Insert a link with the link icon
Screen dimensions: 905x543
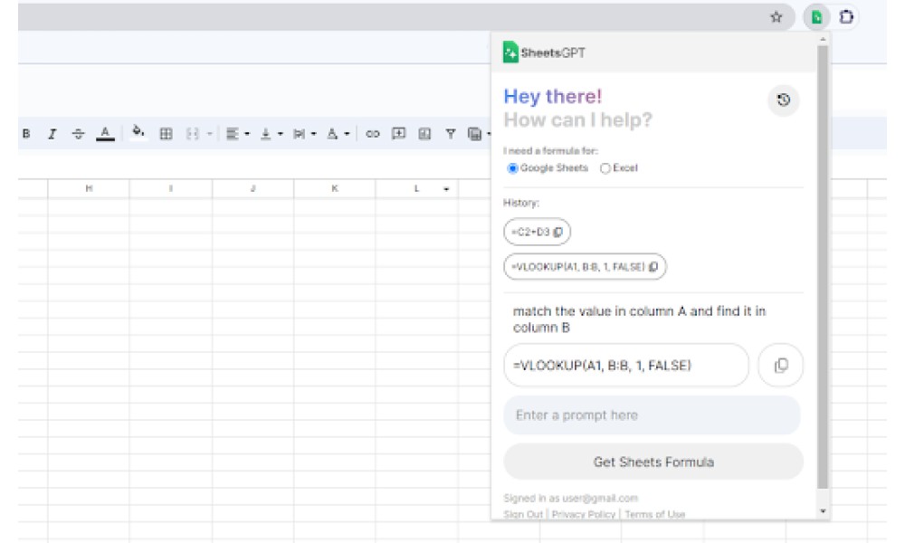(x=373, y=134)
